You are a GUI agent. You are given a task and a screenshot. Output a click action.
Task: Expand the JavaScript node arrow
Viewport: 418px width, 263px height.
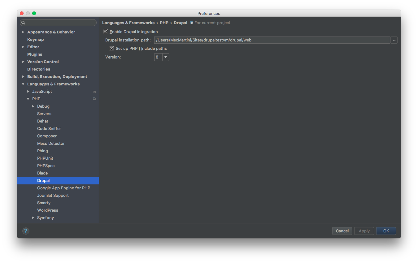(28, 92)
